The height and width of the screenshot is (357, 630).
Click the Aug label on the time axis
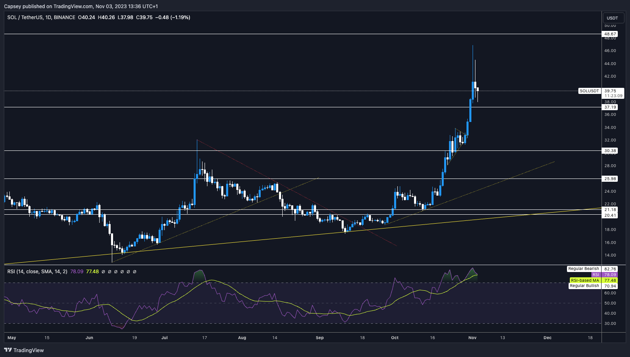(242, 338)
